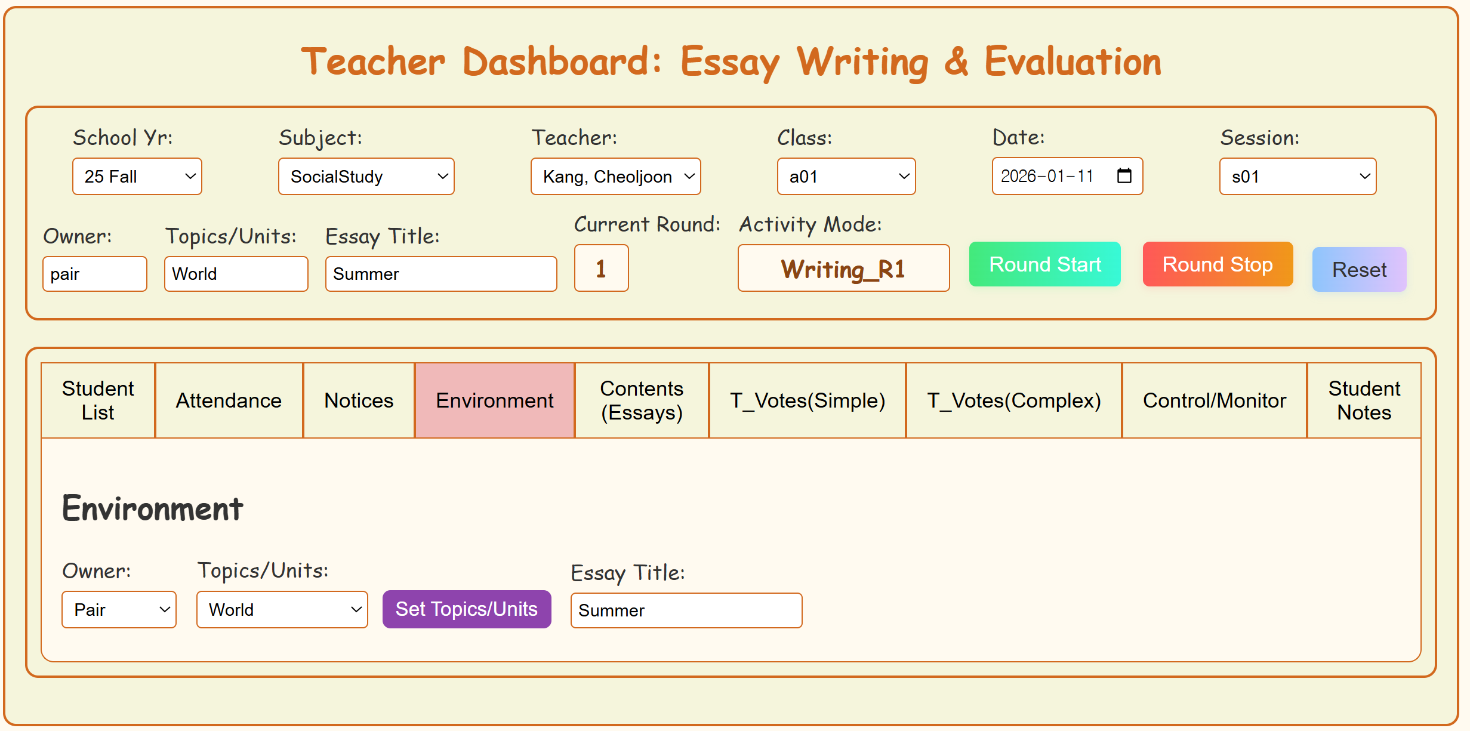The width and height of the screenshot is (1470, 731).
Task: Switch to the Student List tab
Action: click(98, 400)
